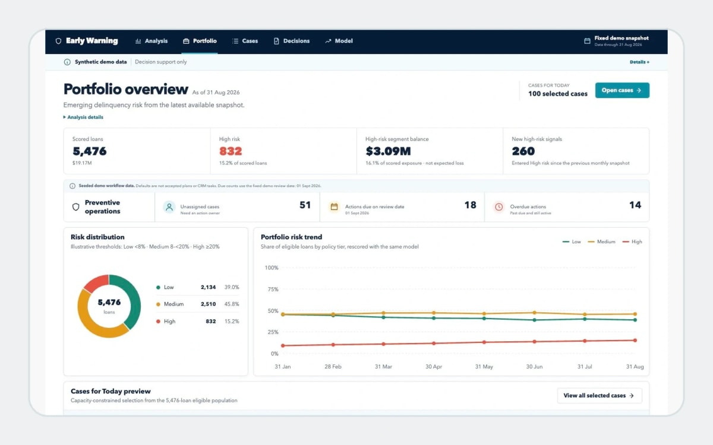
Task: Click the '100 selected cases' text
Action: point(558,94)
